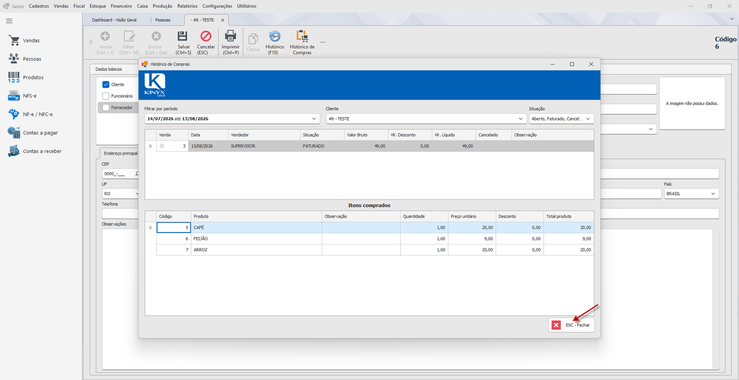Open the Situação filter dropdown

point(588,119)
